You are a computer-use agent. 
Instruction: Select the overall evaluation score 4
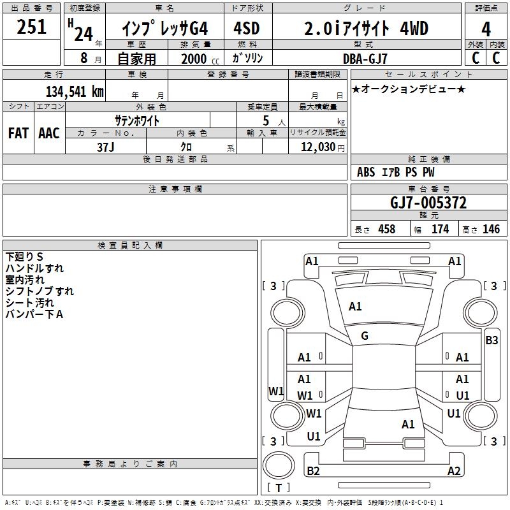tap(486, 29)
